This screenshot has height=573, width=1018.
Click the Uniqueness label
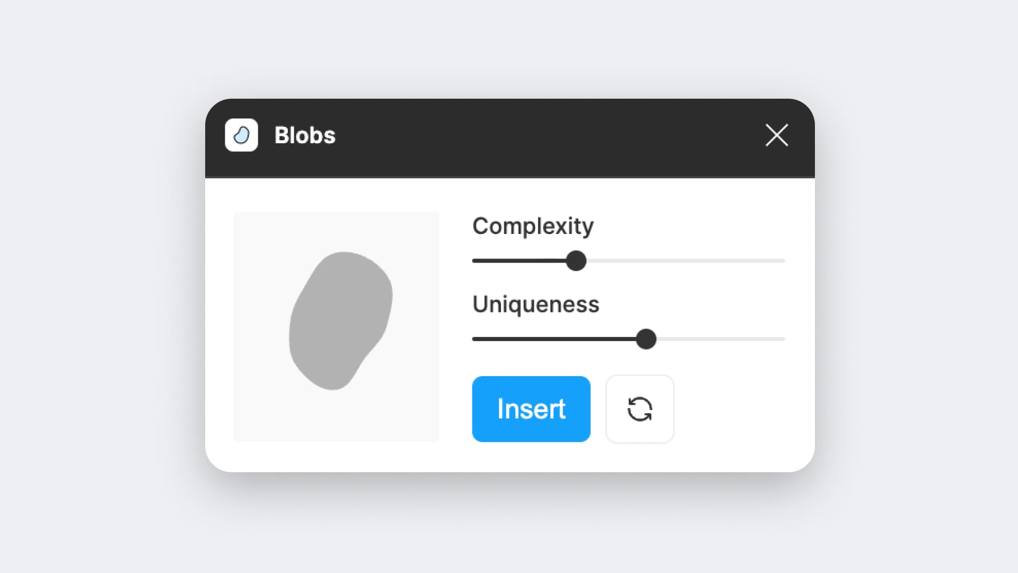point(536,304)
